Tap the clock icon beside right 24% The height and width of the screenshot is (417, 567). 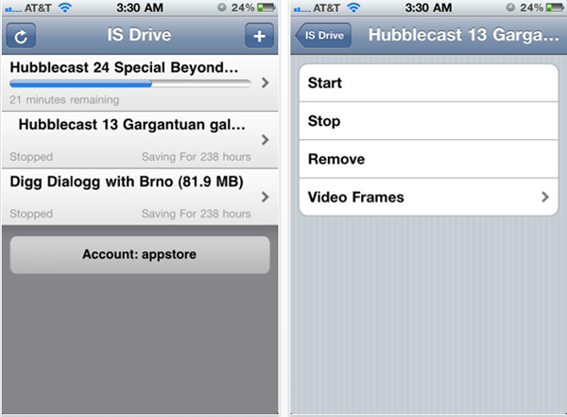[510, 8]
